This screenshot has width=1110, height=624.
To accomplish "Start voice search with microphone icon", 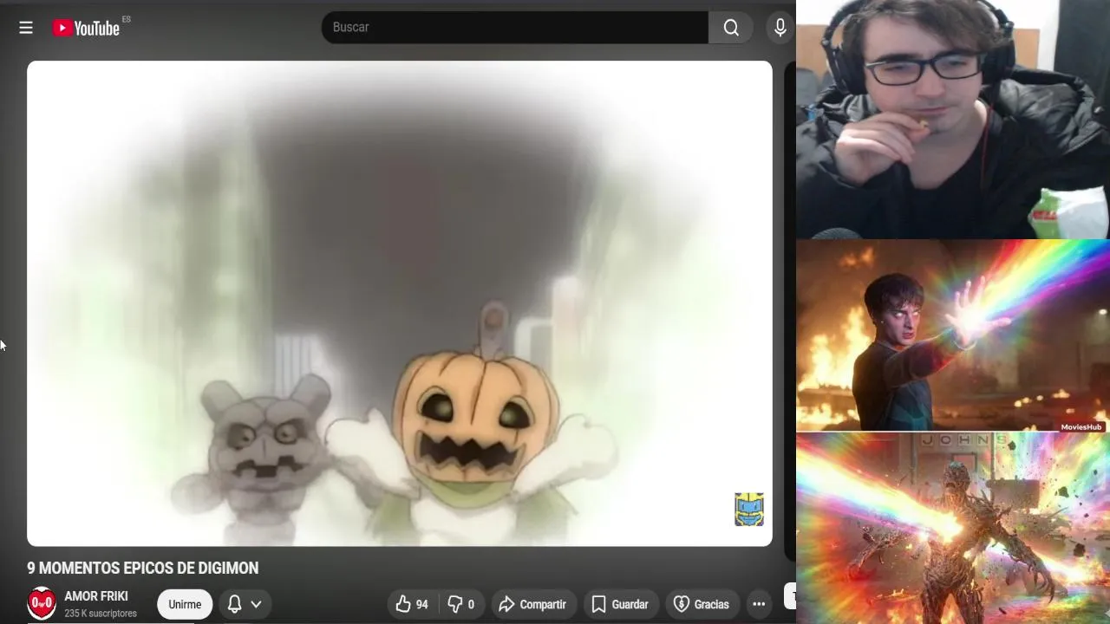I will [780, 28].
